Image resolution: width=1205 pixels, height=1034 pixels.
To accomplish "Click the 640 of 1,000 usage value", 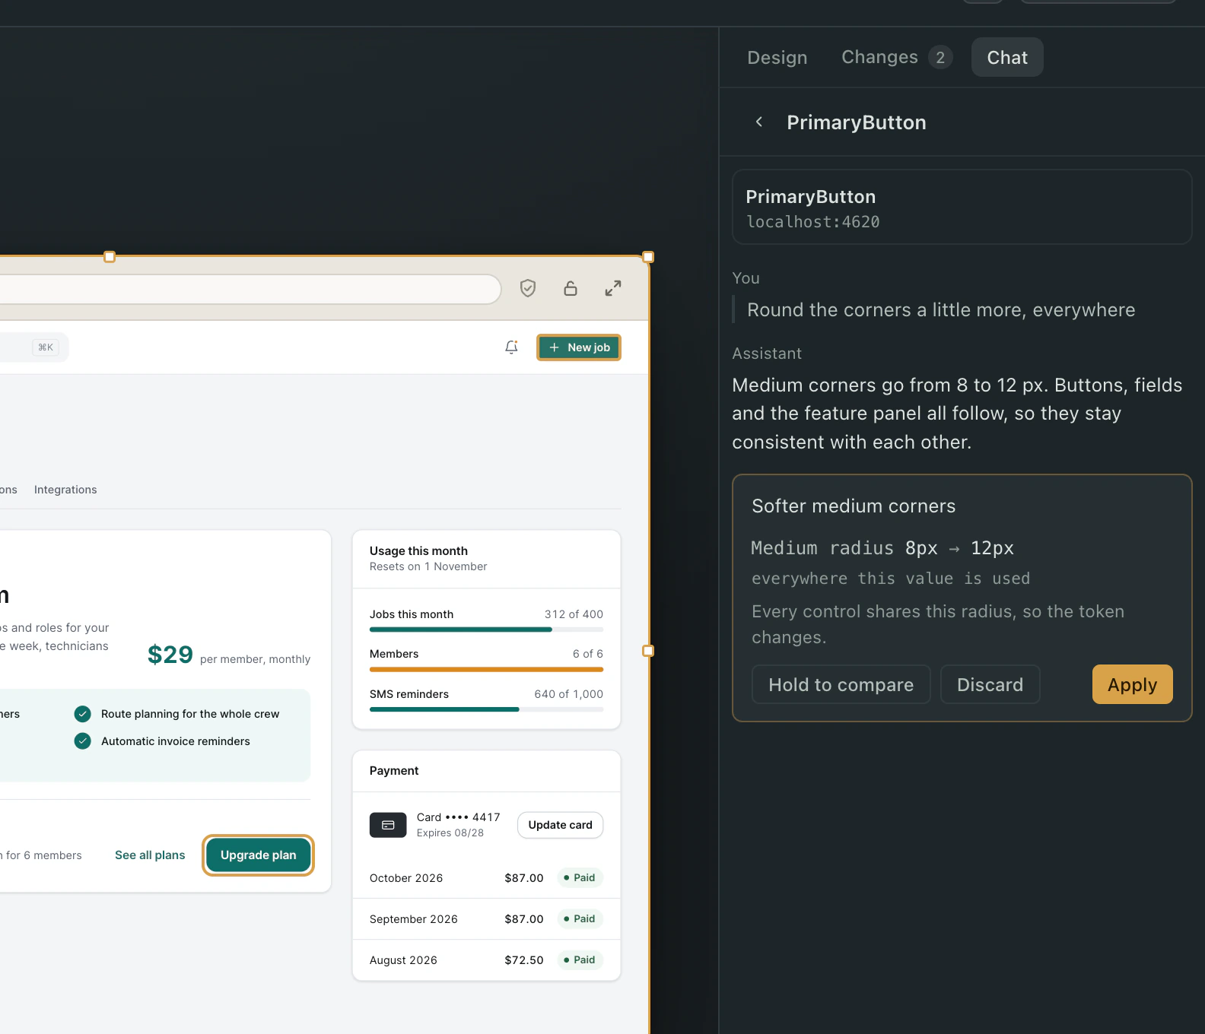I will pyautogui.click(x=568, y=694).
